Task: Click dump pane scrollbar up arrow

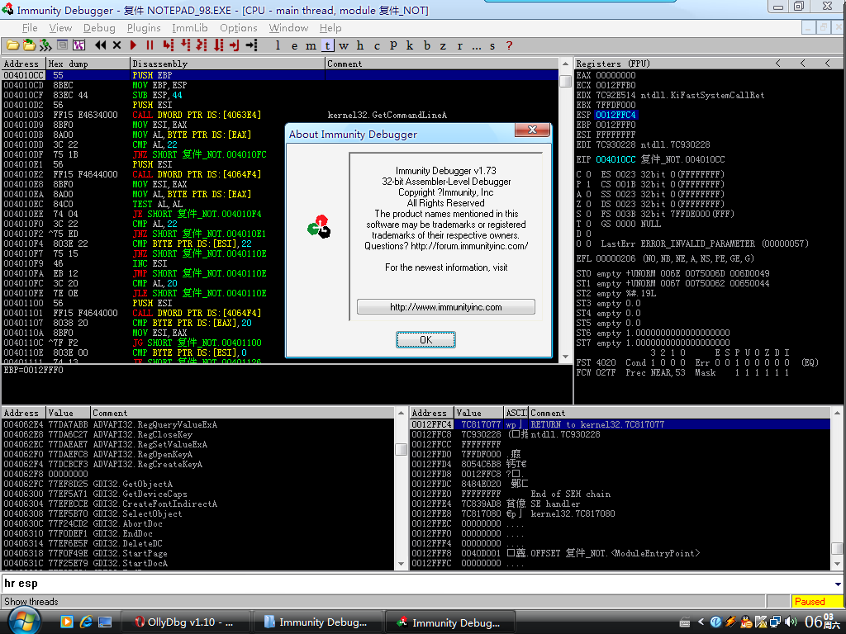Action: [401, 413]
